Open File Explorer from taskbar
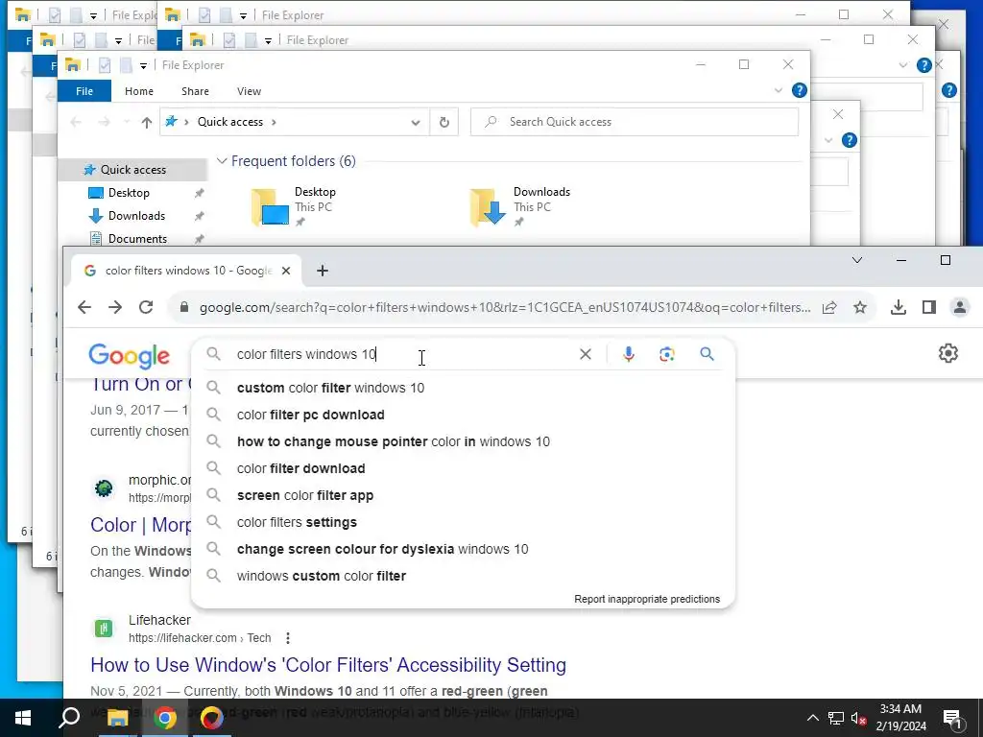This screenshot has height=737, width=983. (117, 718)
